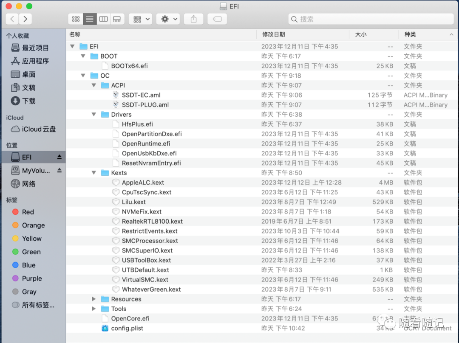Screen dimensions: 459x343
Task: Select the OpenPartitionDxe.efi file
Action: [152, 134]
